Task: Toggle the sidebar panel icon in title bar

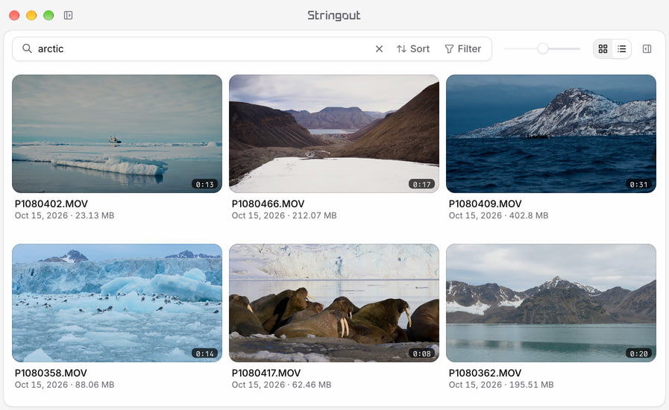Action: coord(69,16)
